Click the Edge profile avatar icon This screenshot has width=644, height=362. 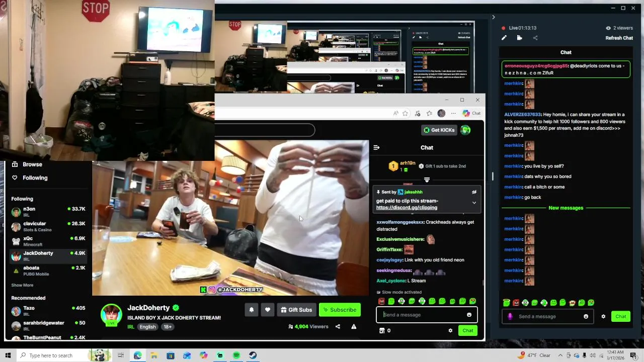click(x=441, y=114)
